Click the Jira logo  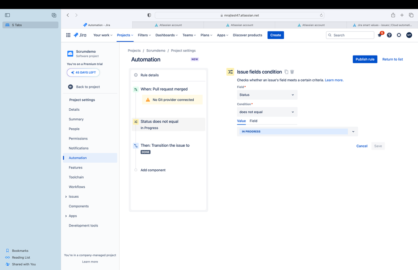click(80, 35)
